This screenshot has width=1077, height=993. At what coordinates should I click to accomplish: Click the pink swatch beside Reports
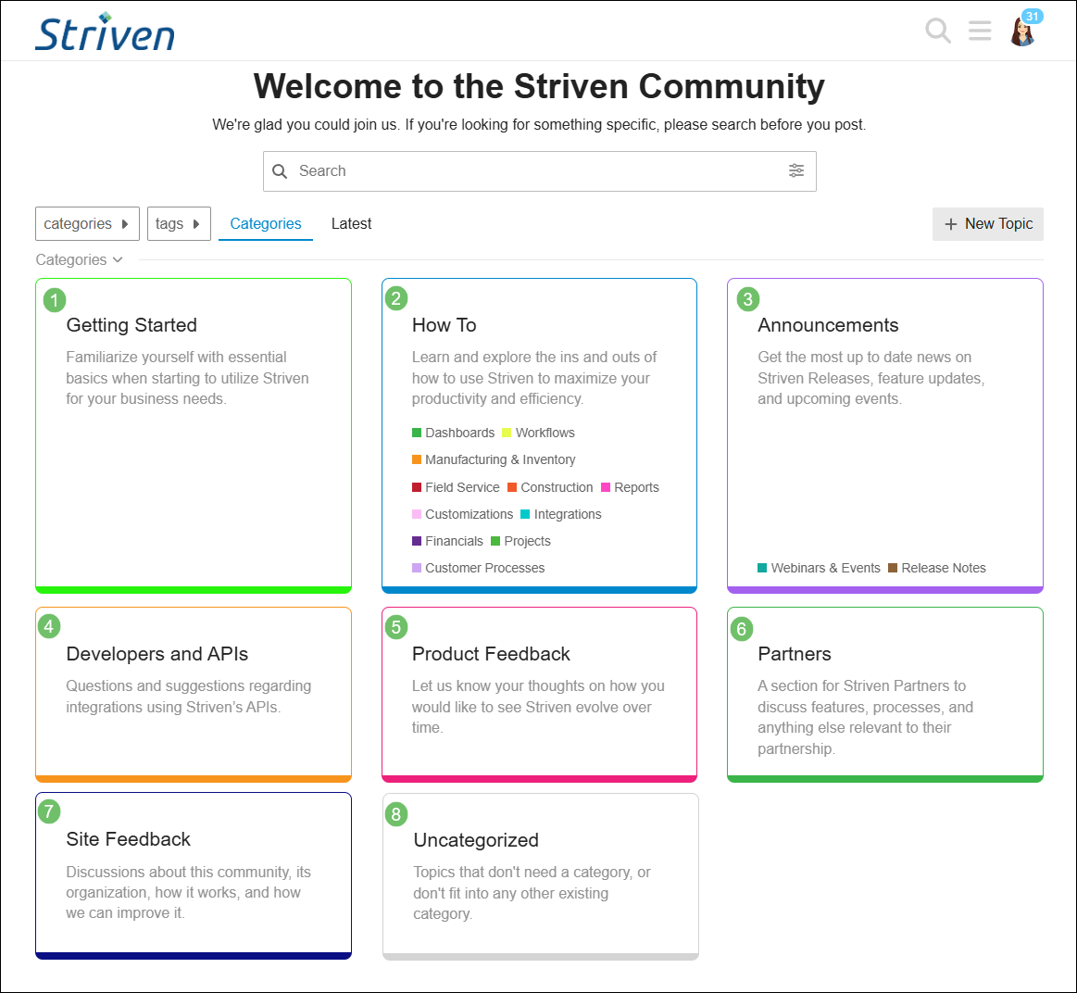(x=605, y=487)
